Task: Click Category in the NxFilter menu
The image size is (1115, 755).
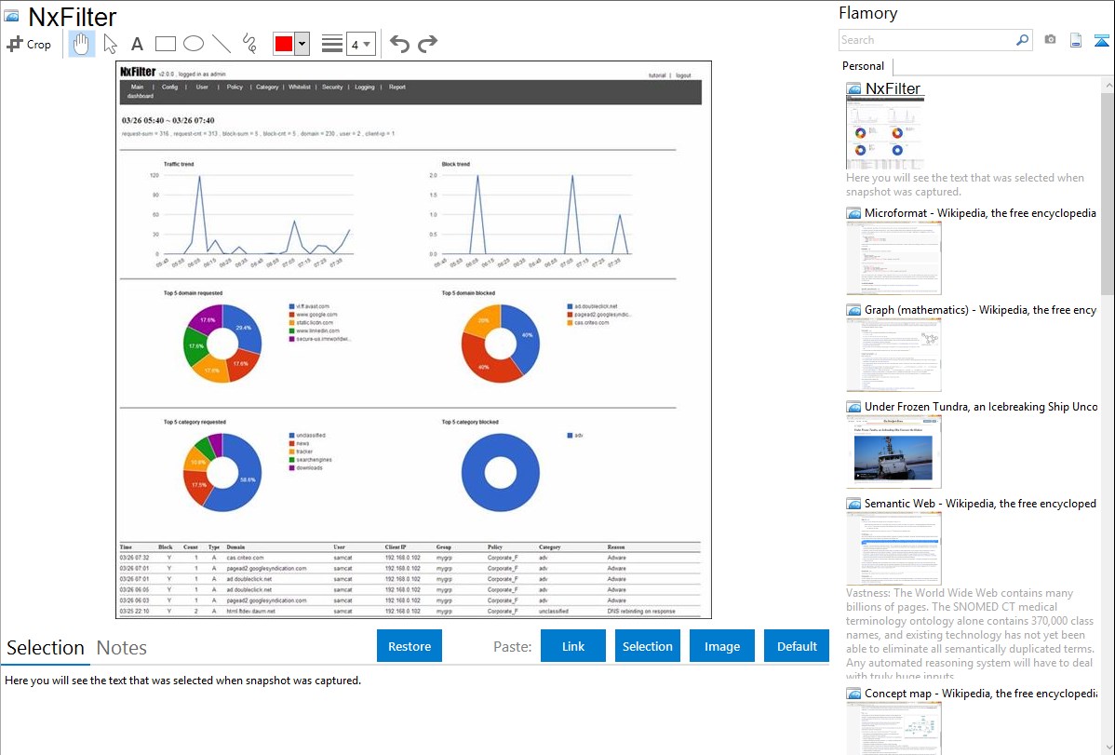Action: click(x=267, y=87)
